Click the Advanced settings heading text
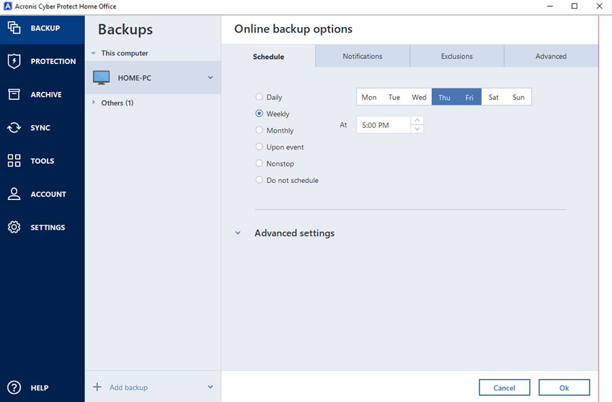Image resolution: width=612 pixels, height=402 pixels. (x=294, y=233)
